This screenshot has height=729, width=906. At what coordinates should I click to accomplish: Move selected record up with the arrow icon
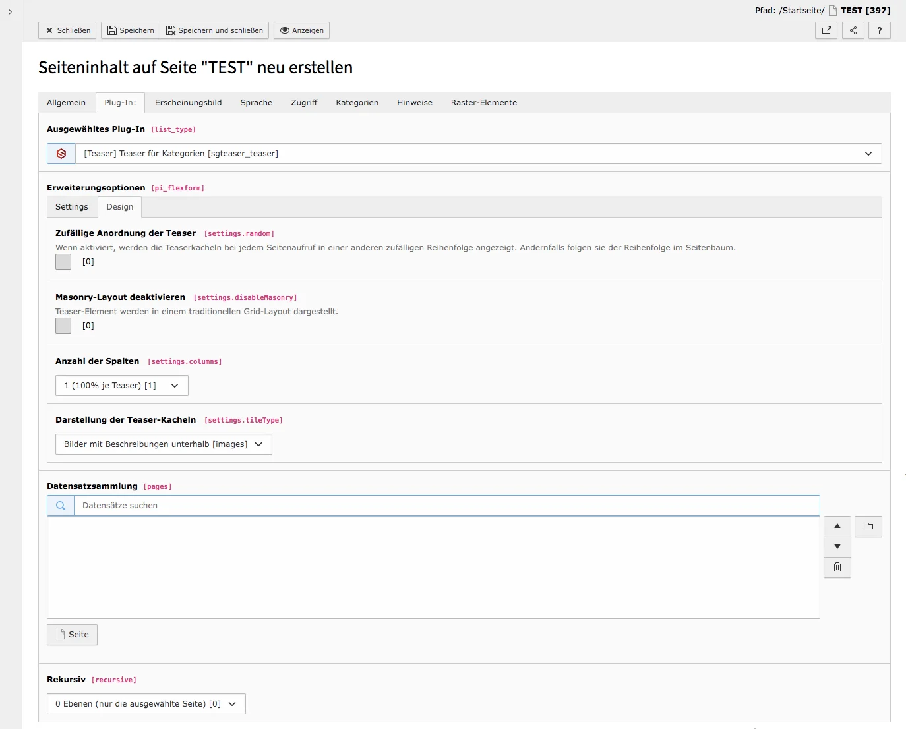837,527
